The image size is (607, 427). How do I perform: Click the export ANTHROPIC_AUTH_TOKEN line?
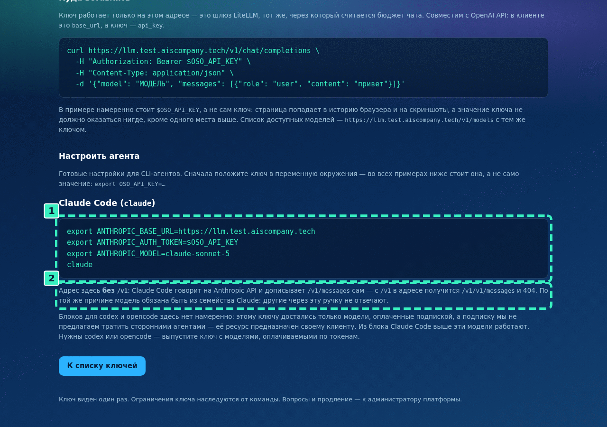(153, 242)
